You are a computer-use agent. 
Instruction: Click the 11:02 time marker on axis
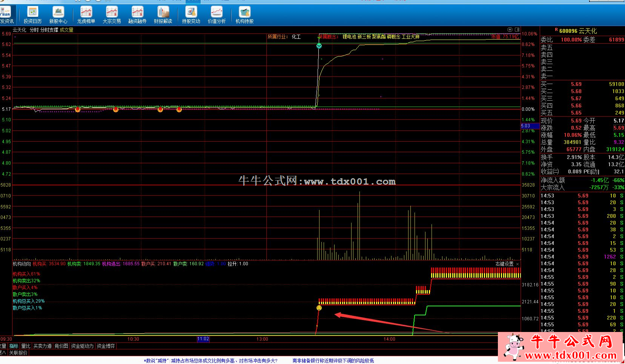pos(203,339)
